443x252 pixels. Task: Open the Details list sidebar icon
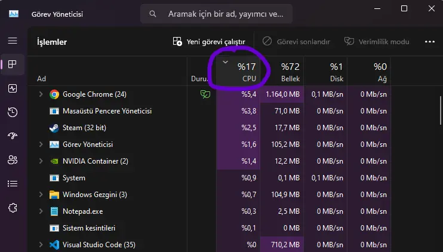[x=13, y=184]
